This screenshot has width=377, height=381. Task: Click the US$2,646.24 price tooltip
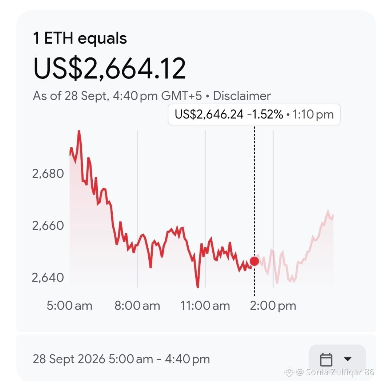(x=254, y=115)
